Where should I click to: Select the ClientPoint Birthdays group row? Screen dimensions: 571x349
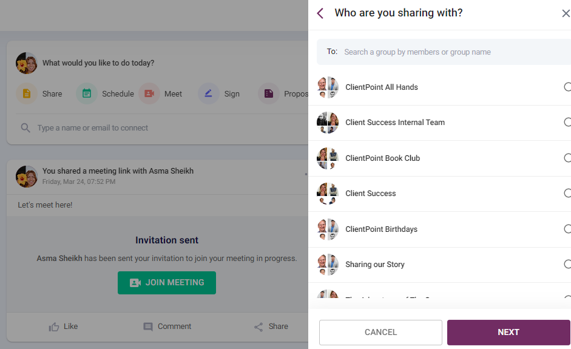click(439, 229)
